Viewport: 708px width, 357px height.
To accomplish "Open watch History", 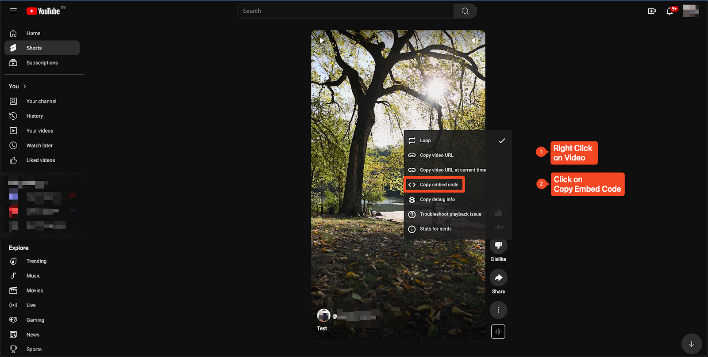I will click(x=42, y=116).
